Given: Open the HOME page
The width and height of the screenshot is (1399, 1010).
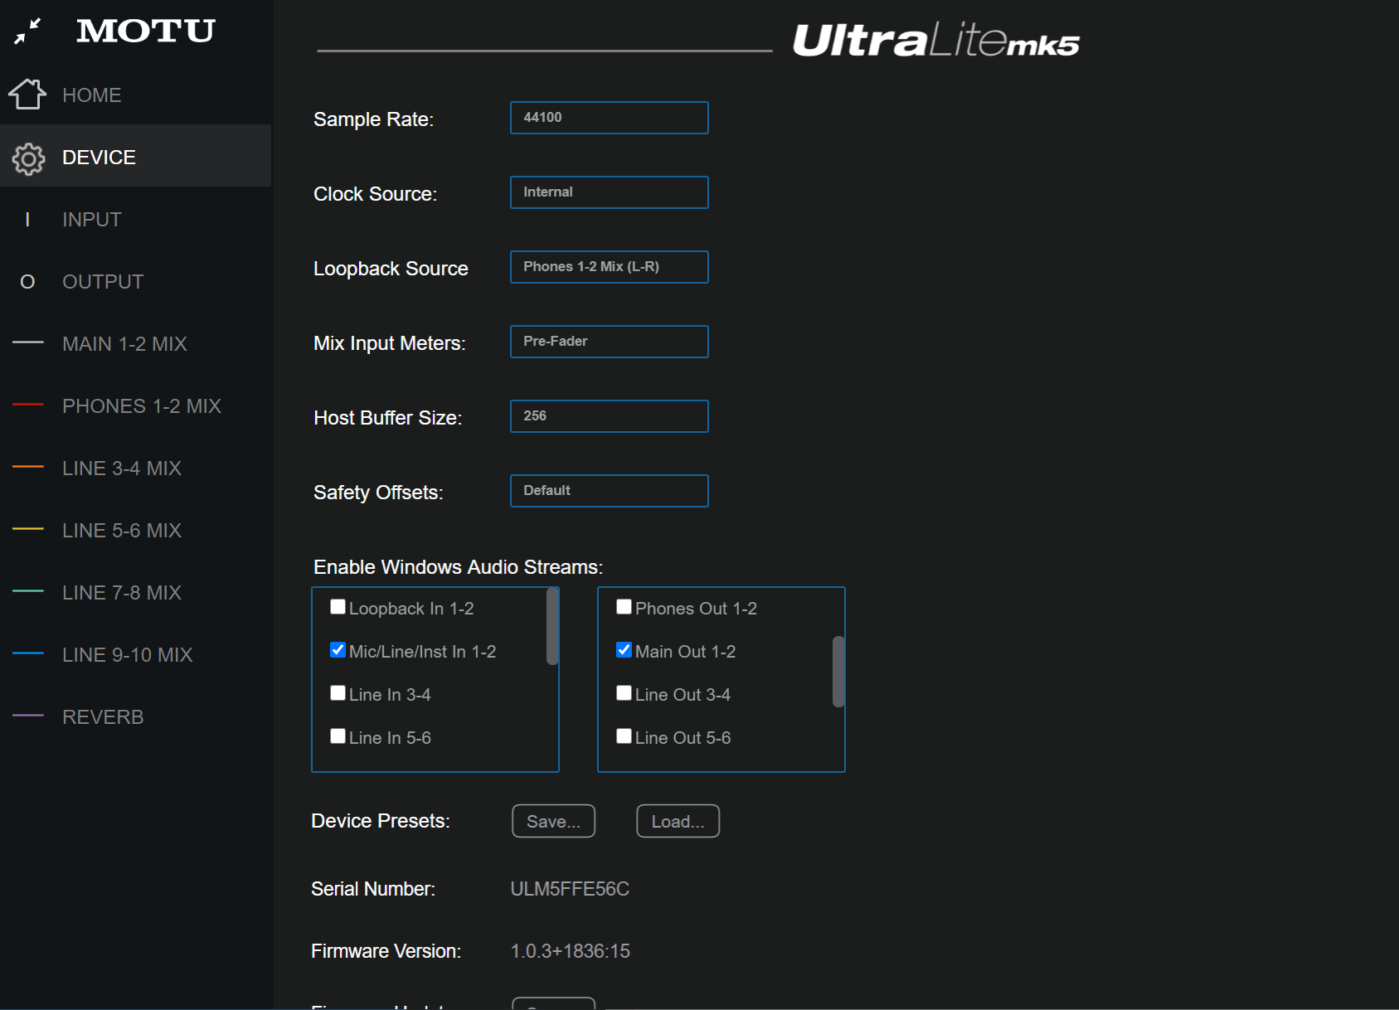Looking at the screenshot, I should tap(135, 95).
